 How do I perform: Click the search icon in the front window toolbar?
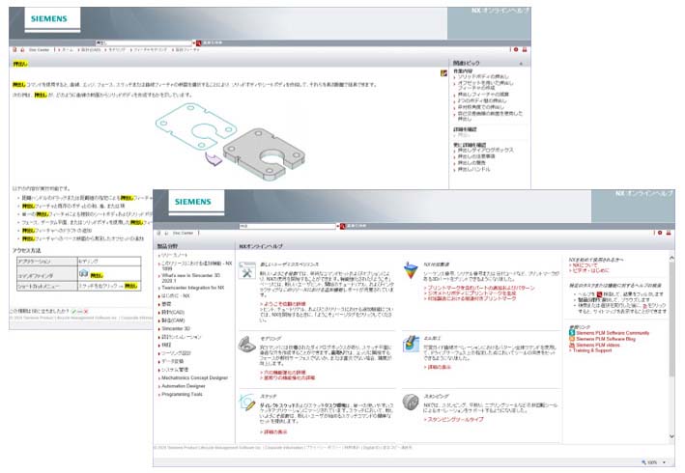343,226
